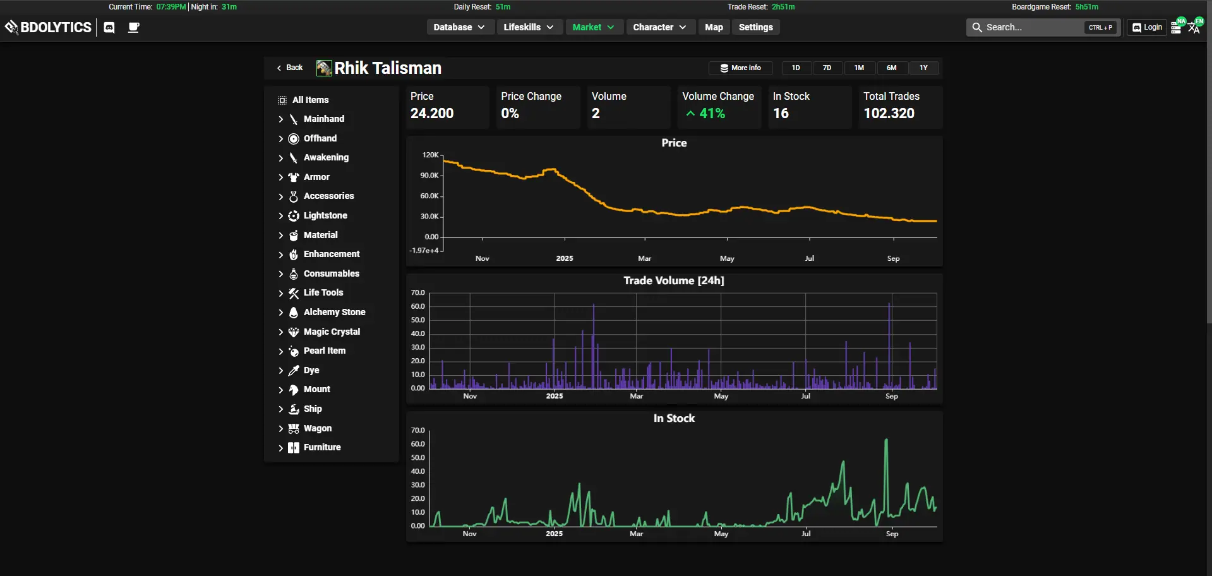Expand the Character dropdown
1212x576 pixels.
tap(660, 27)
